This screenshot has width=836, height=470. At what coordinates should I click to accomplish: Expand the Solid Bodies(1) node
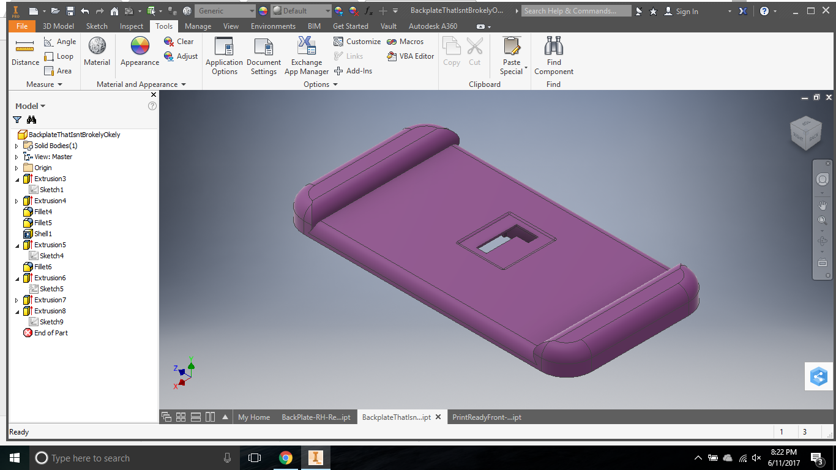(17, 146)
